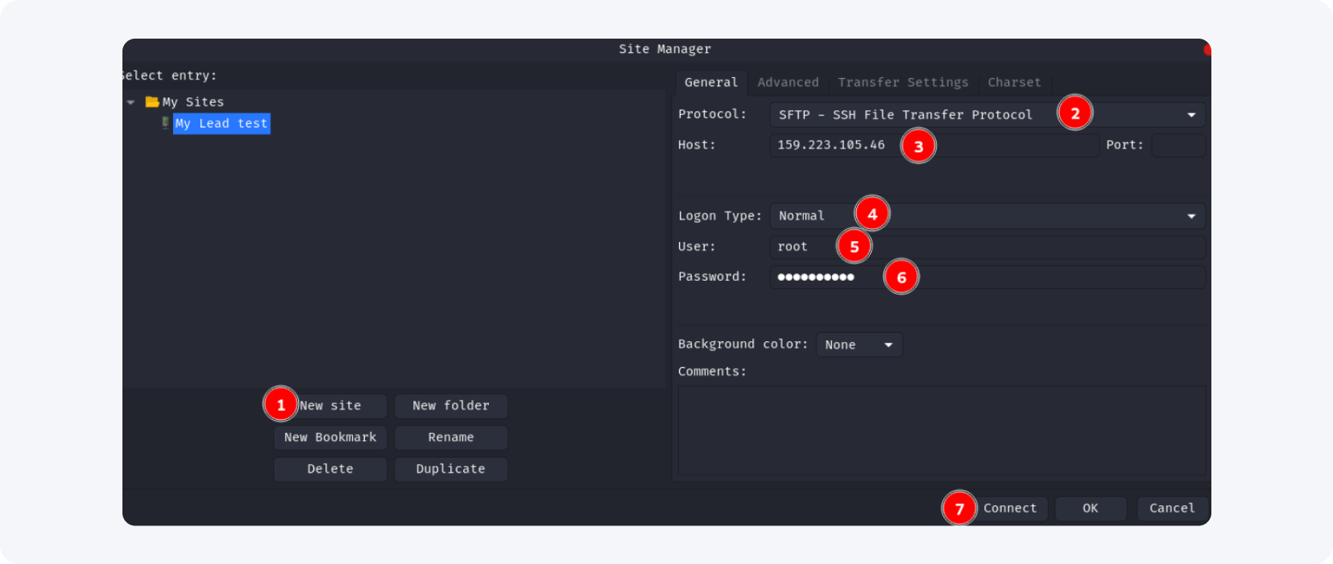
Task: Switch to the General tab
Action: click(710, 83)
